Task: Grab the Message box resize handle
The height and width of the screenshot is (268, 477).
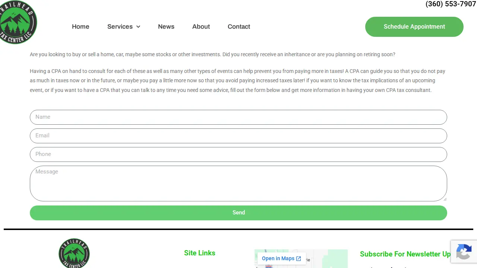Action: point(444,199)
